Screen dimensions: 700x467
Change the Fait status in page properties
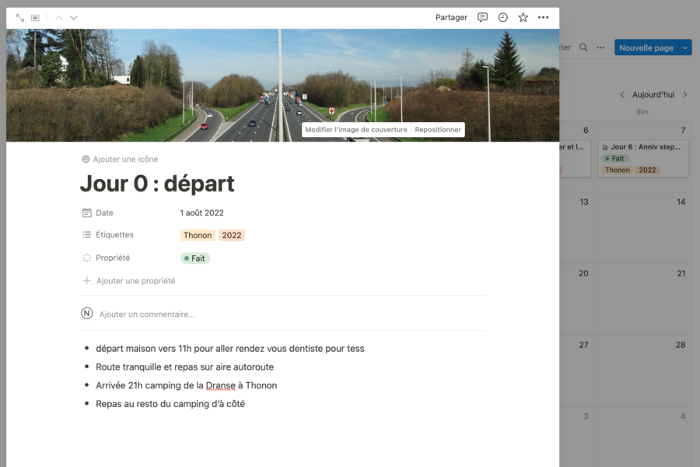(195, 258)
